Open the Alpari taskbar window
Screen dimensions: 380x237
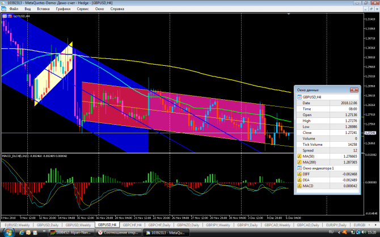pos(70,232)
